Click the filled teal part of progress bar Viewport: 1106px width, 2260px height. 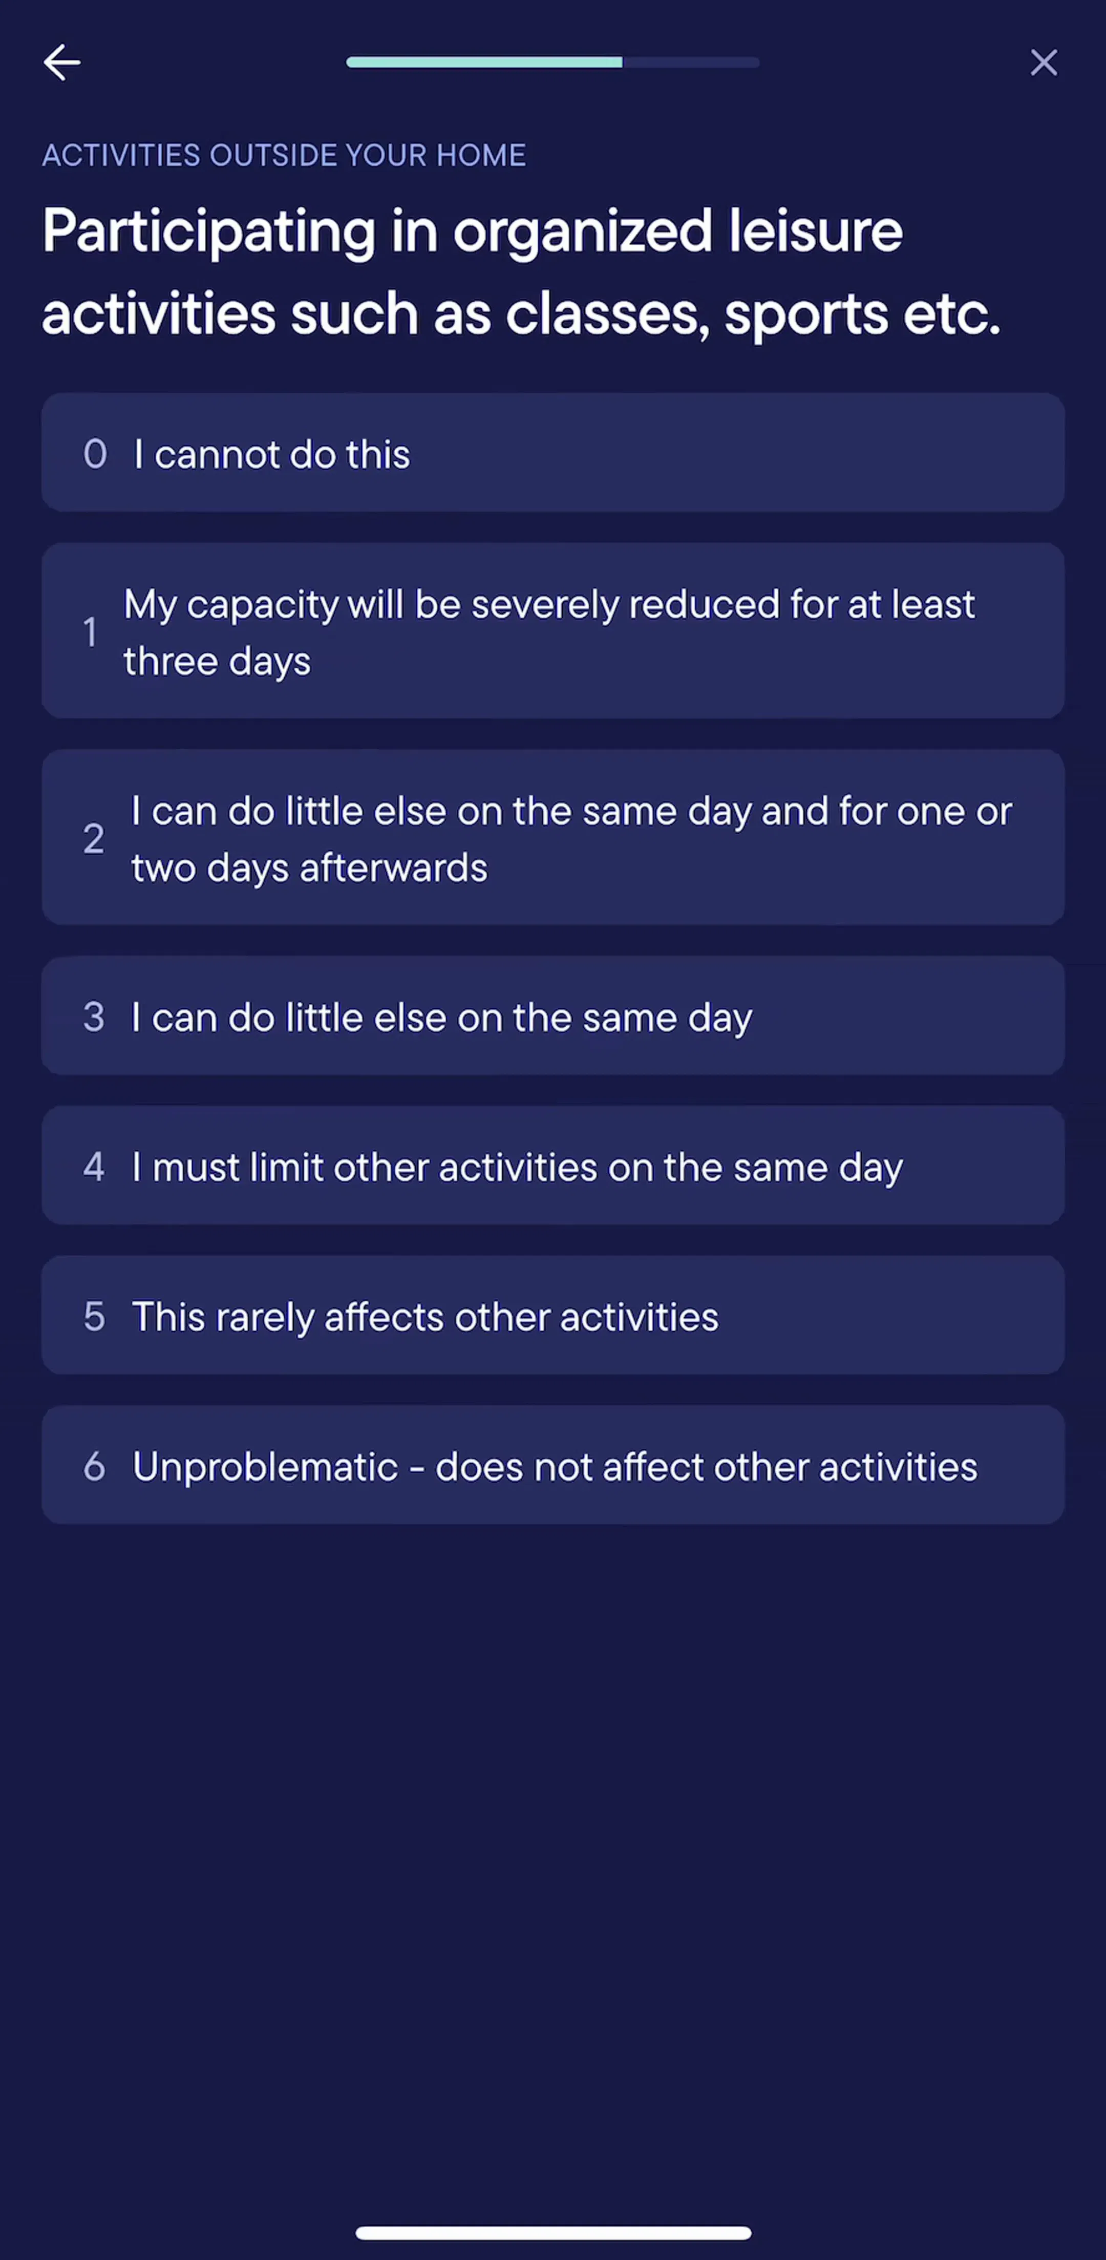point(484,62)
